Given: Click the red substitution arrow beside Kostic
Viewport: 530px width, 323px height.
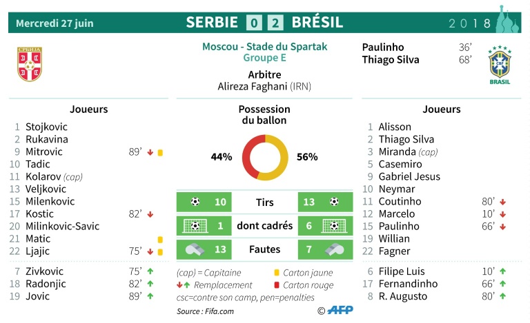Looking at the screenshot, I should point(150,214).
